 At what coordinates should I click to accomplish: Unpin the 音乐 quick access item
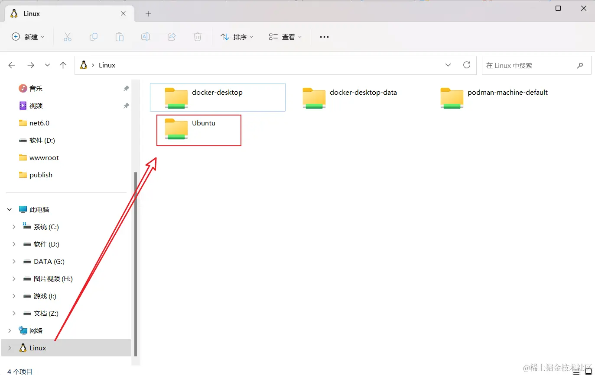point(126,88)
